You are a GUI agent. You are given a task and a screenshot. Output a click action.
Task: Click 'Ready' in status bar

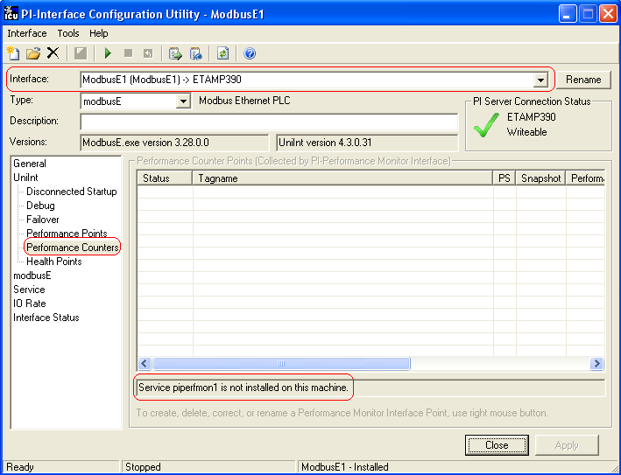(x=20, y=467)
